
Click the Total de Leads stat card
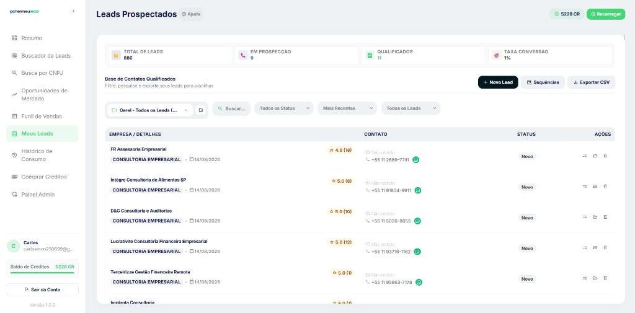pyautogui.click(x=170, y=55)
